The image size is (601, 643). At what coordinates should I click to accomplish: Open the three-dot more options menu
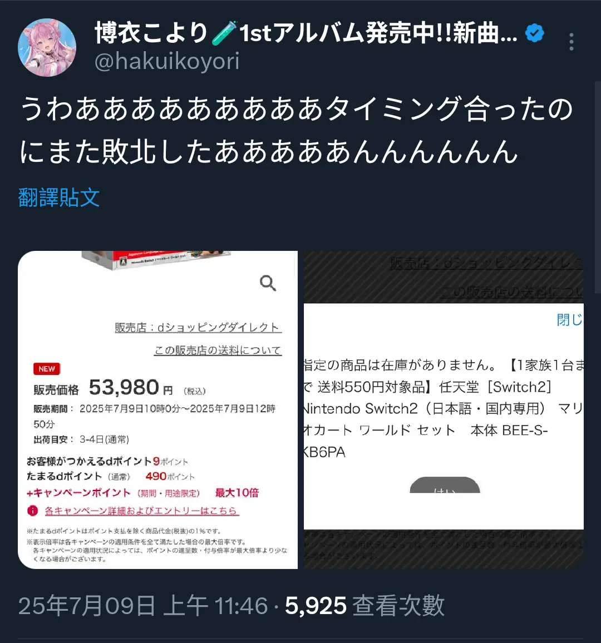click(571, 42)
